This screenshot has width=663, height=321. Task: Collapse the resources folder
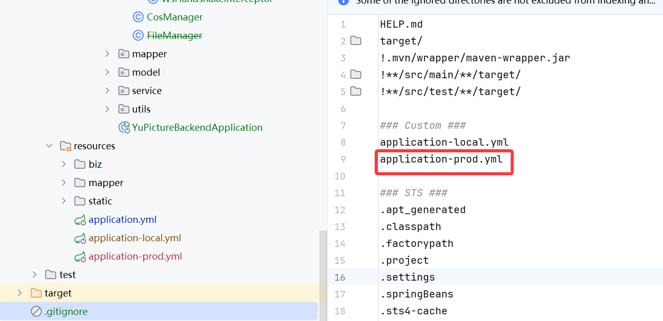click(x=49, y=146)
